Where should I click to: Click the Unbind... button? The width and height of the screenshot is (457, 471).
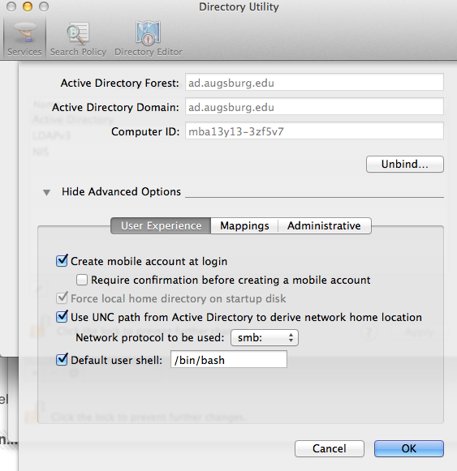point(405,164)
